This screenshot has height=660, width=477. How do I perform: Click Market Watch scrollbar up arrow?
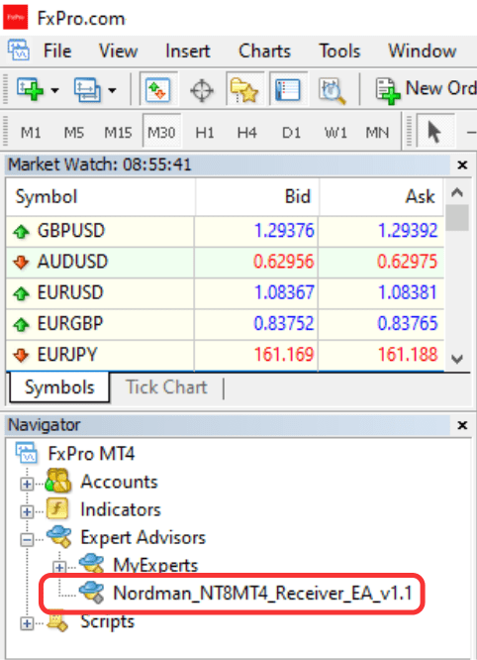457,193
